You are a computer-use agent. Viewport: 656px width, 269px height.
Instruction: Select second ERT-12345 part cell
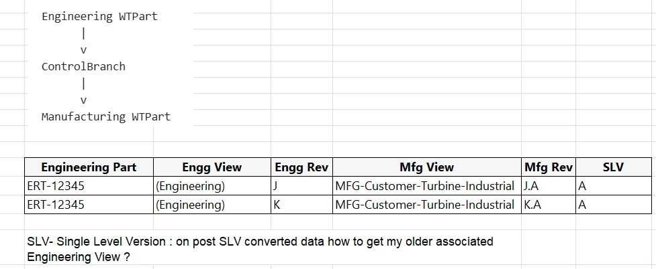point(89,204)
